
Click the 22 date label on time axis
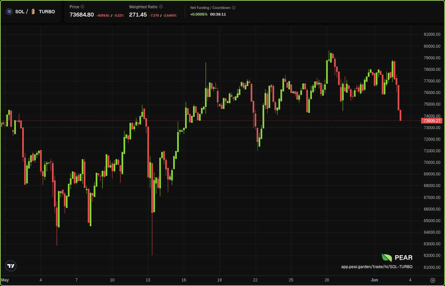click(x=255, y=280)
